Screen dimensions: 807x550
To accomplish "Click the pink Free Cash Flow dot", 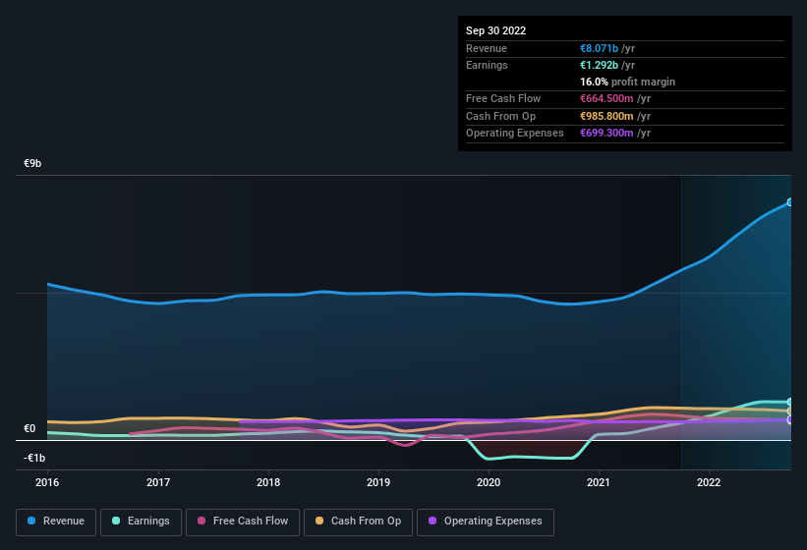I will click(202, 521).
